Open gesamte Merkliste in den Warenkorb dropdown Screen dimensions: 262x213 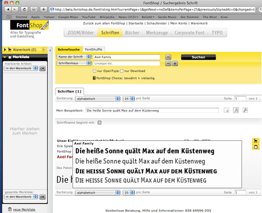tap(21, 197)
